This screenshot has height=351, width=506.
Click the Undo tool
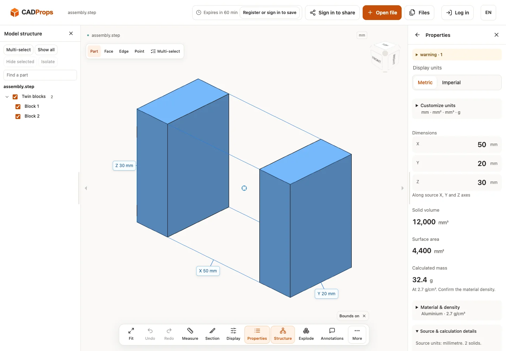tap(150, 334)
